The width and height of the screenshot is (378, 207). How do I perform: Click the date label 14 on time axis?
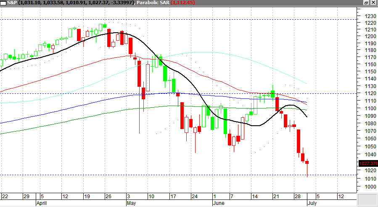pos(254,197)
